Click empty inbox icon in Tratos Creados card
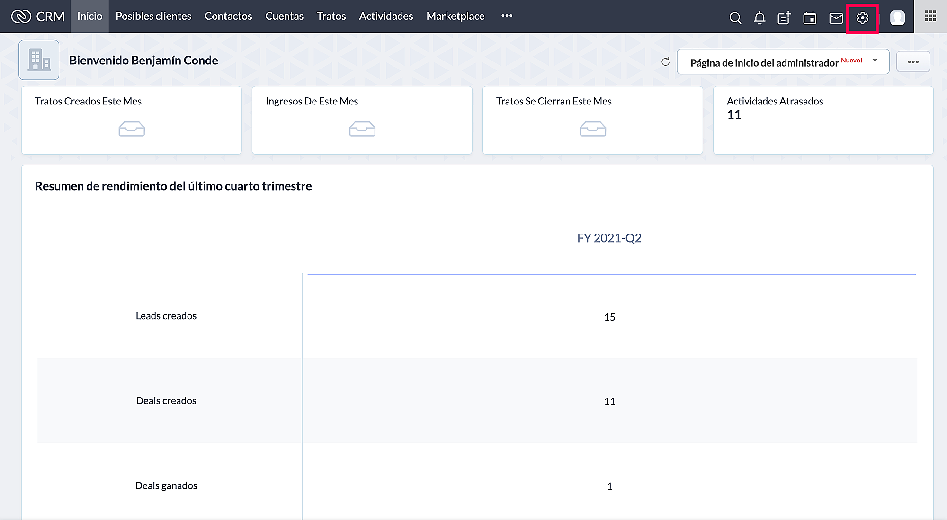Viewport: 947px width, 520px height. (x=132, y=129)
